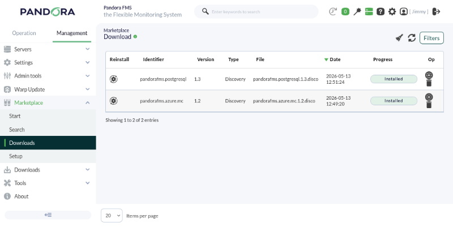Open the Filters button

431,38
